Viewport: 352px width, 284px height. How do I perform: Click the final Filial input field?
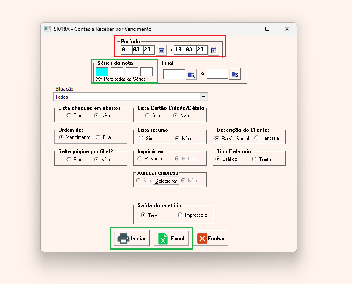point(217,74)
